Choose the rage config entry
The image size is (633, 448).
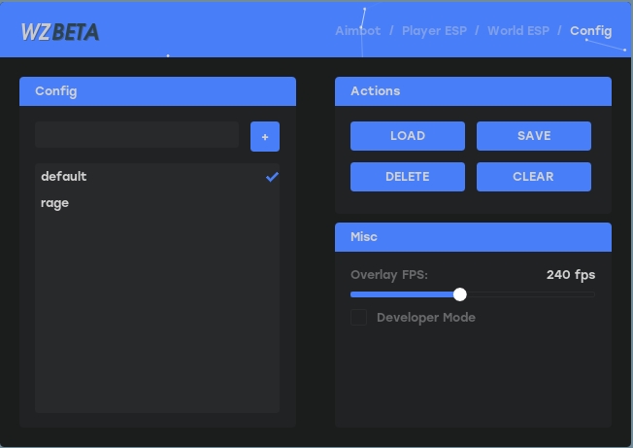pos(55,203)
